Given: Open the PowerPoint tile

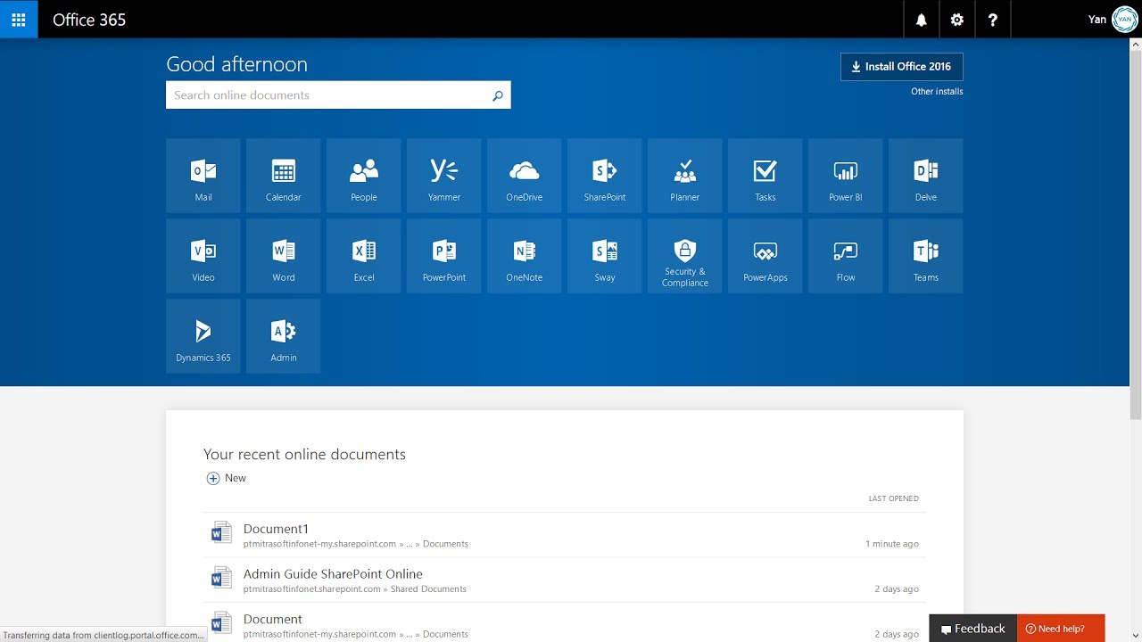Looking at the screenshot, I should 444,256.
